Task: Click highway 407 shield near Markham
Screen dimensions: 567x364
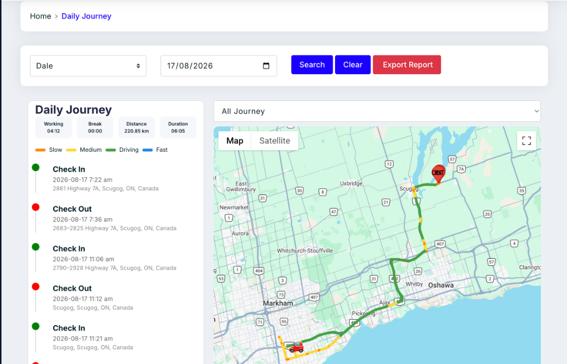Action: [314, 297]
